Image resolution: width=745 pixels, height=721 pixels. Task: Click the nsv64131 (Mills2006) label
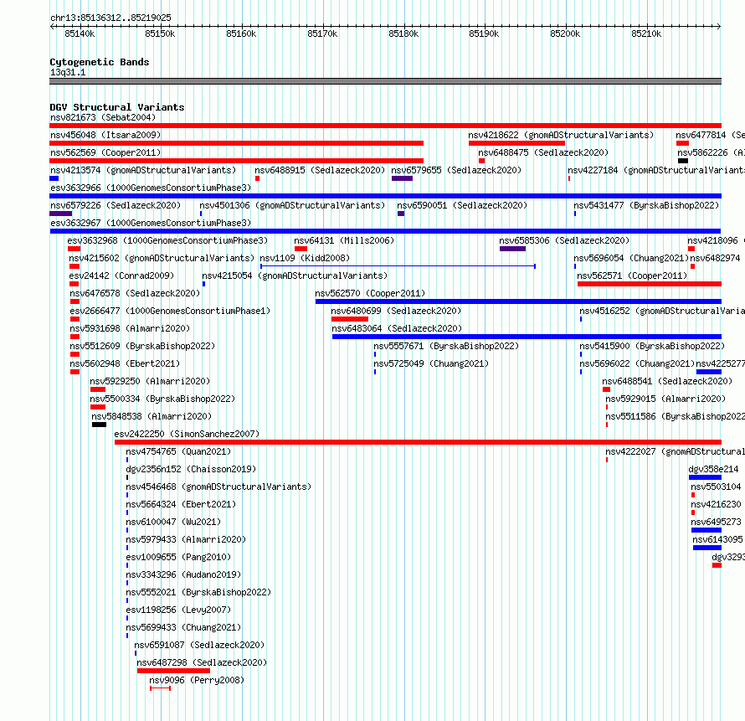[344, 240]
